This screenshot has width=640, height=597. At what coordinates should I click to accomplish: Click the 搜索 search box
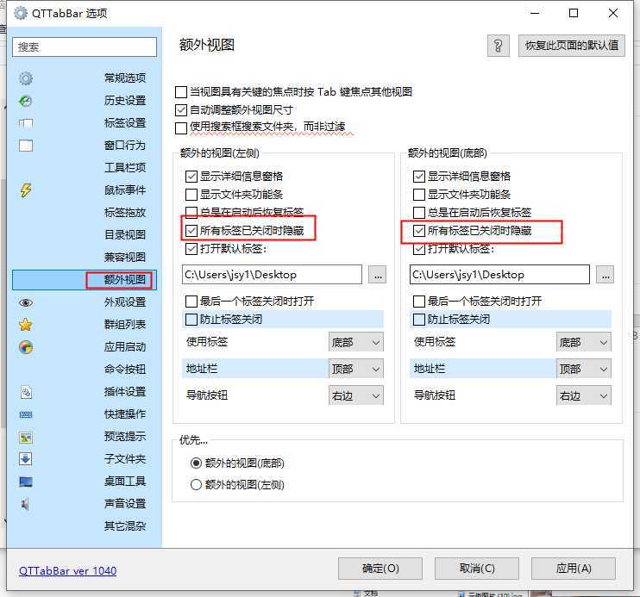tap(85, 47)
